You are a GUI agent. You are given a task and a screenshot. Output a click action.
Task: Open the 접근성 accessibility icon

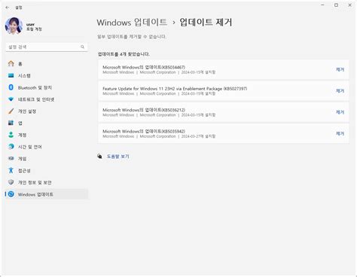coord(11,170)
